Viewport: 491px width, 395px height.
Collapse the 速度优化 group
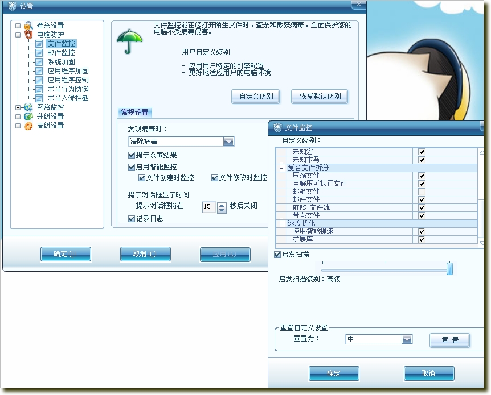click(281, 224)
